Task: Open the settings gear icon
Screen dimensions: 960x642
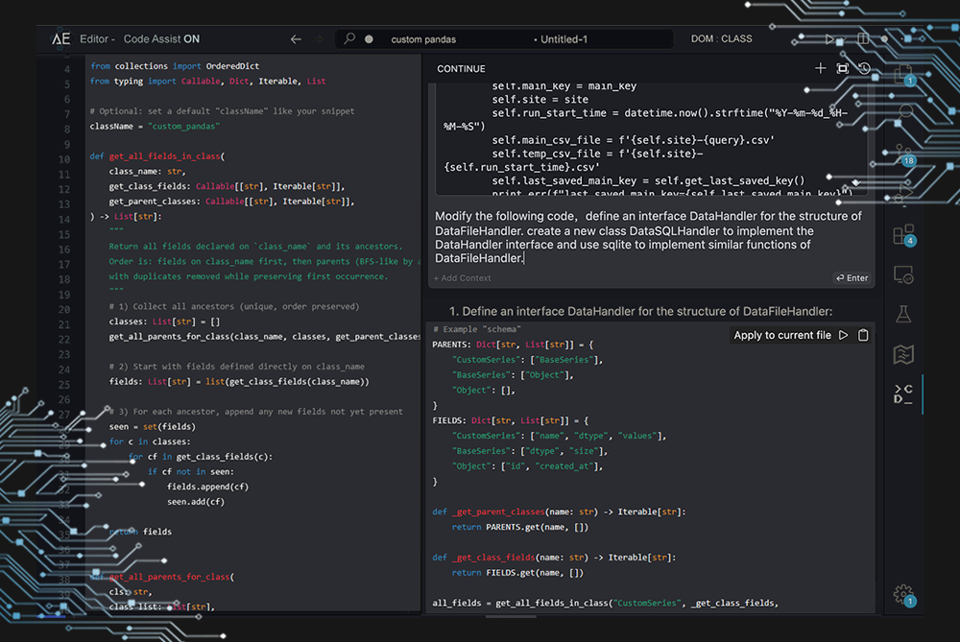Action: (903, 594)
